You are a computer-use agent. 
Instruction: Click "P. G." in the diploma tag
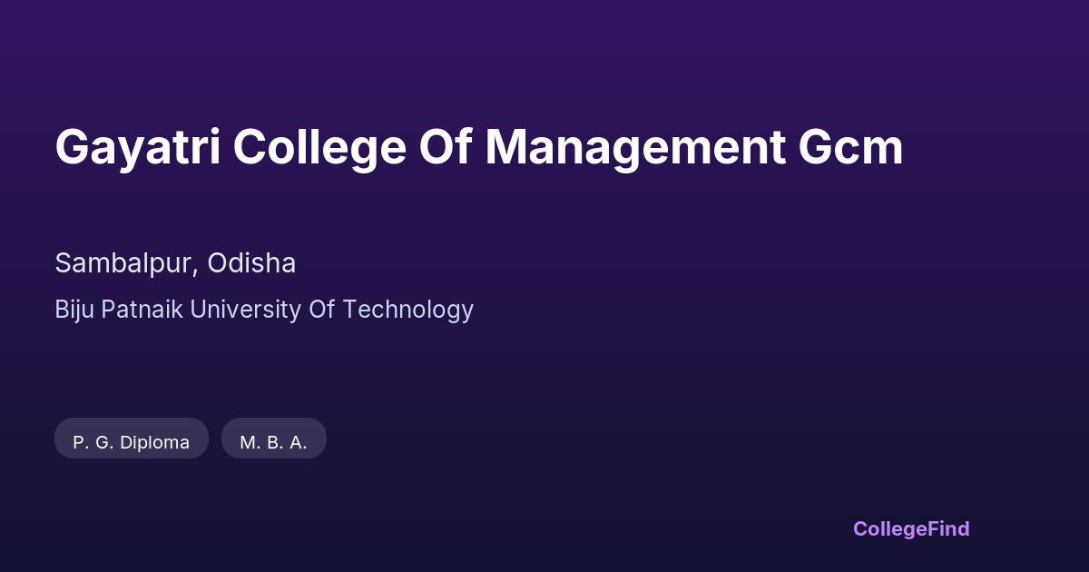click(94, 442)
